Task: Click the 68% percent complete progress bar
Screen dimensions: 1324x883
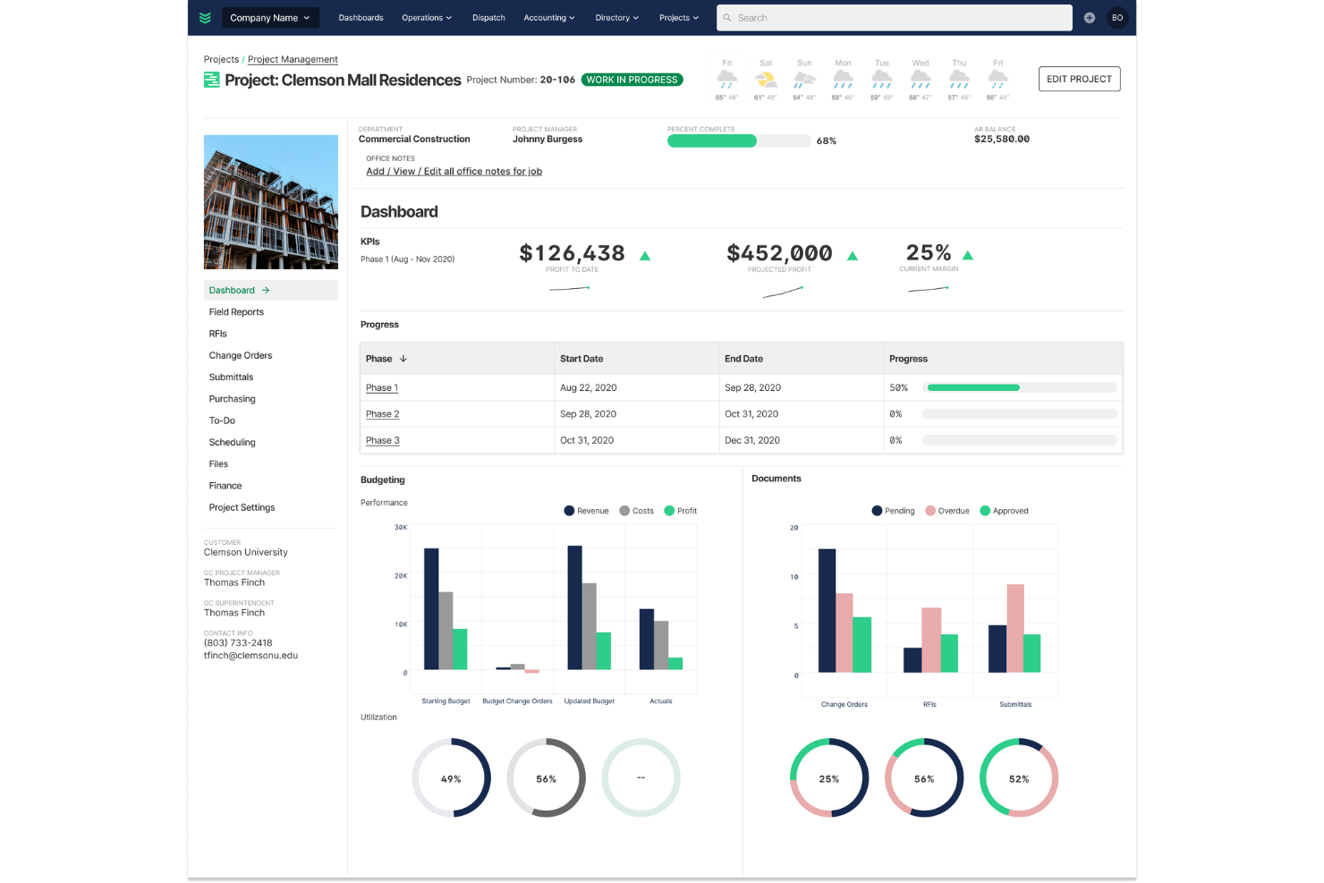Action: (x=739, y=141)
